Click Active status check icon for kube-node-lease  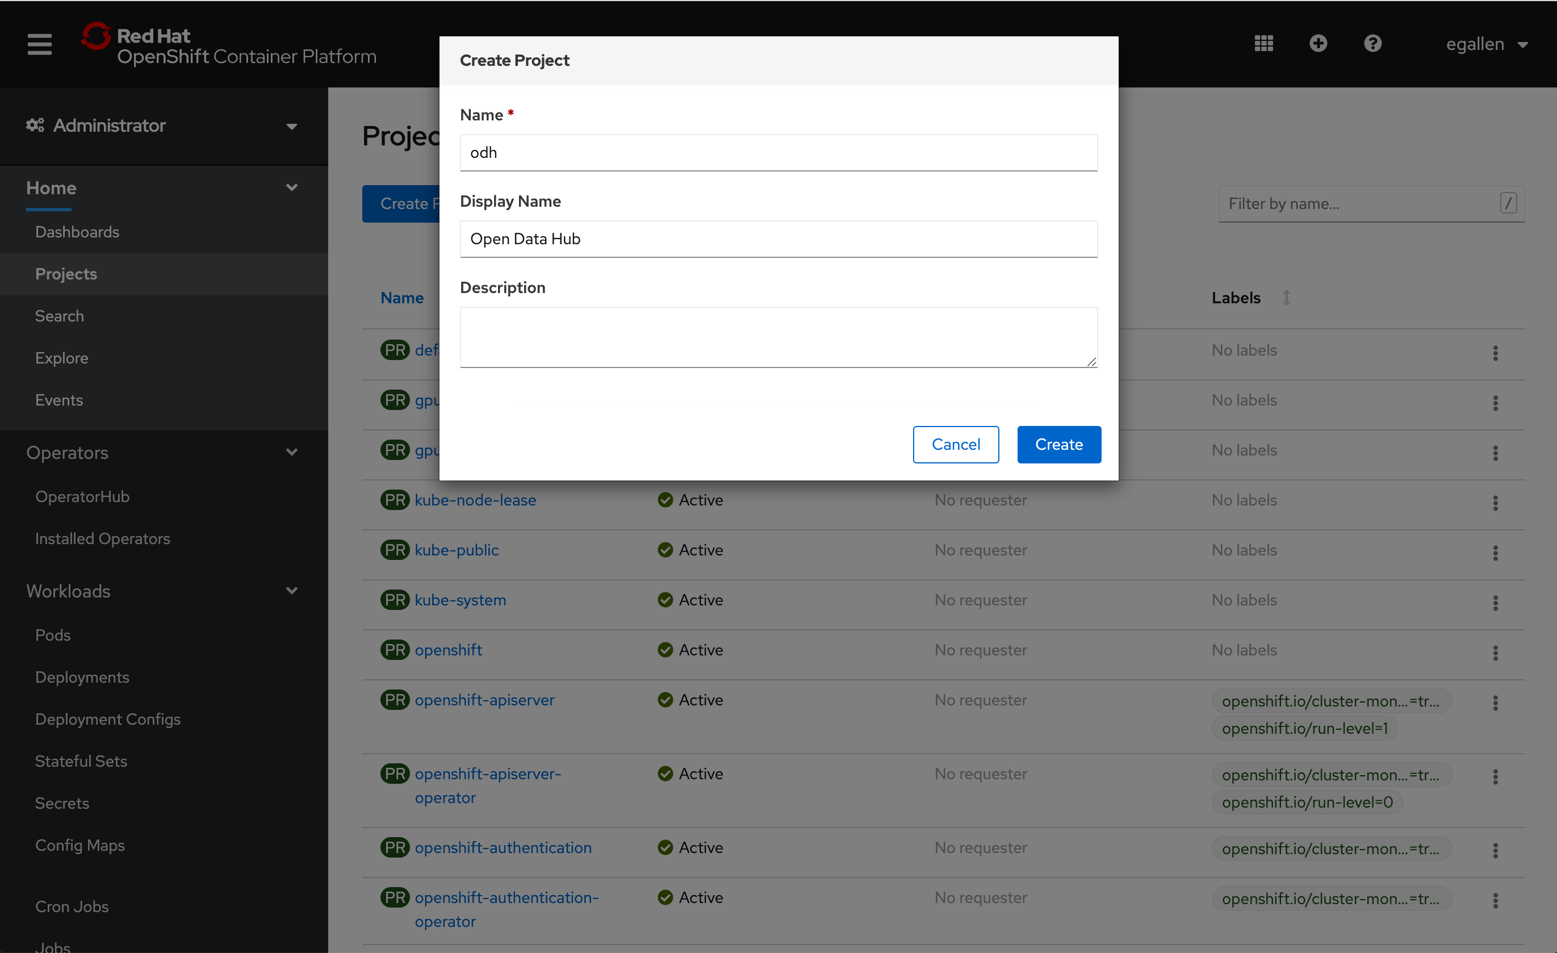pos(665,500)
